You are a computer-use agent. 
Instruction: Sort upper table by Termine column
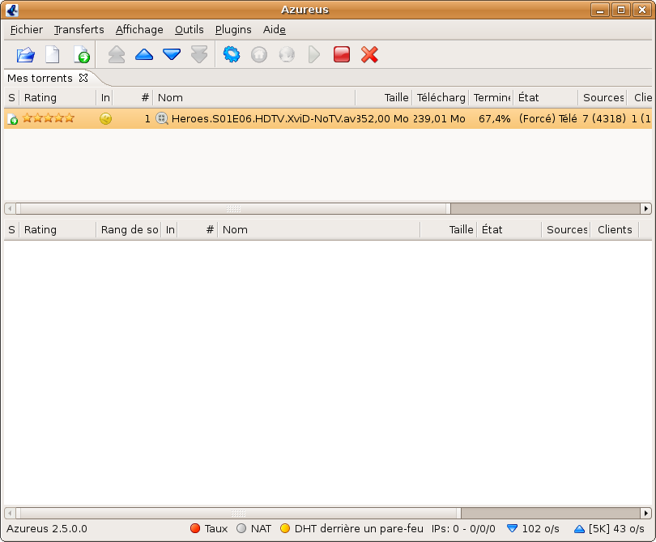(x=491, y=98)
